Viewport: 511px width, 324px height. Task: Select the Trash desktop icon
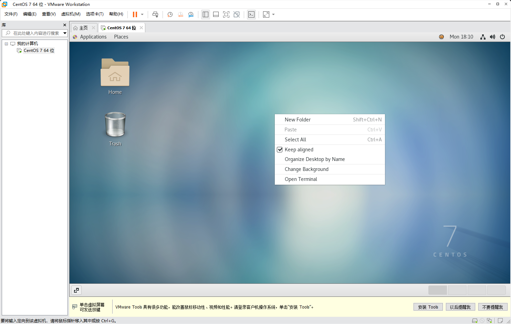coord(115,129)
